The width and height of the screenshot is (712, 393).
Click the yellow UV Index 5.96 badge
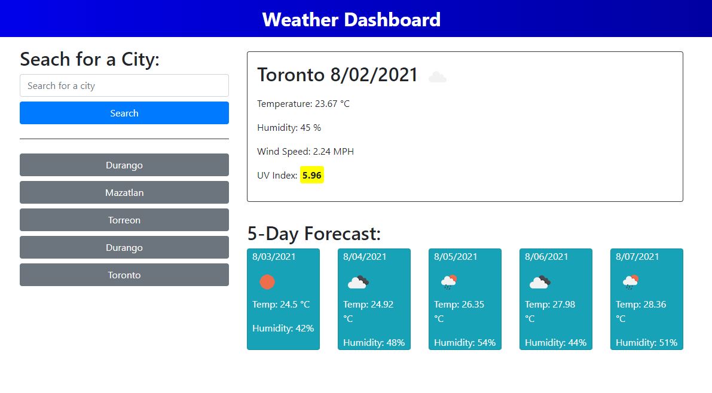click(312, 175)
